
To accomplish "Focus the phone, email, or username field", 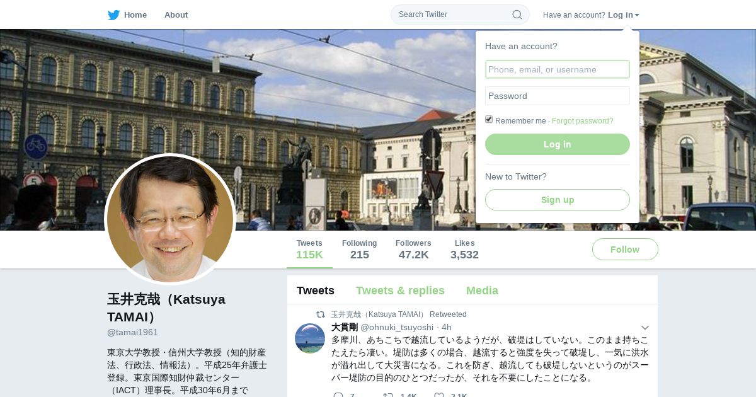I will (558, 69).
